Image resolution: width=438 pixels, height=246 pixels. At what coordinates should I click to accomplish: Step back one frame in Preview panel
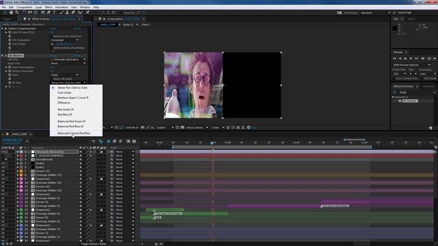pos(400,59)
